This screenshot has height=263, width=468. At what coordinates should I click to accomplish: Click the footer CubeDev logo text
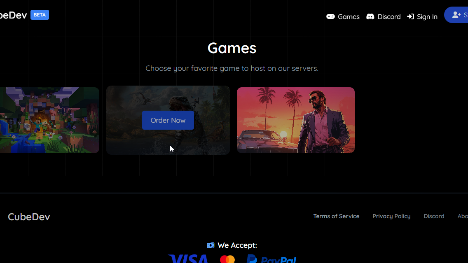click(29, 217)
